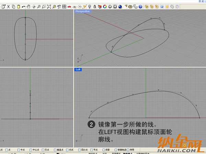Viewport: 206px width, 154px height.
Task: Click the New document icon
Action: point(3,7)
